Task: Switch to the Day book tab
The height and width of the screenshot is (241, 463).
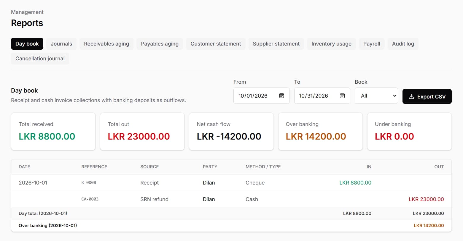Action: (27, 44)
